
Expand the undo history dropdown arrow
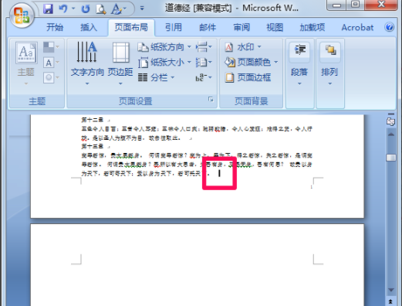73,8
